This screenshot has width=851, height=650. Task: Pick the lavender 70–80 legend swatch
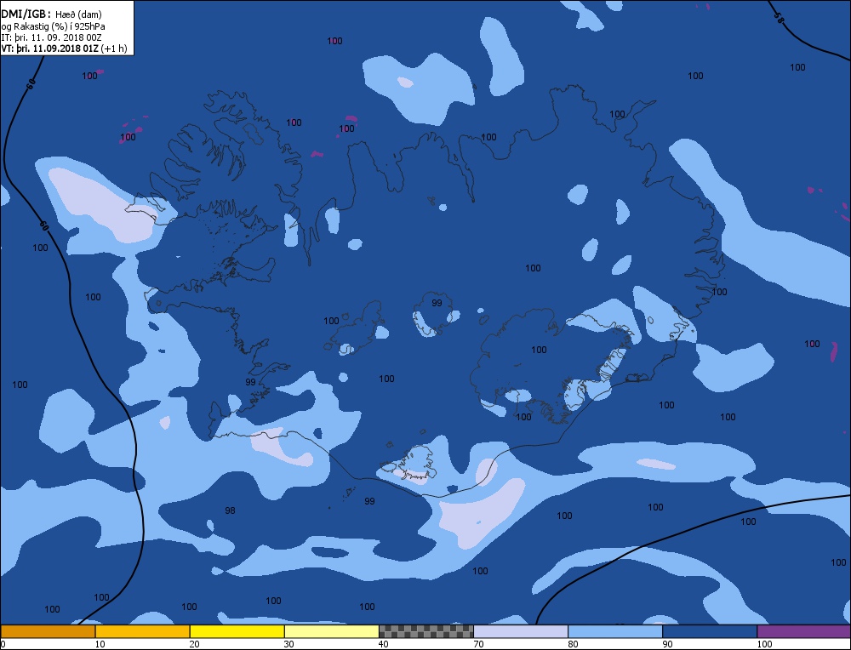[x=521, y=631]
